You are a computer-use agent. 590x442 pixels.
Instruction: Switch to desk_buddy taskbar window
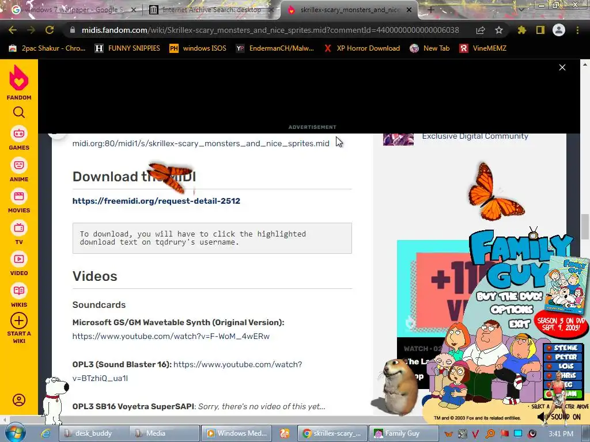(94, 433)
